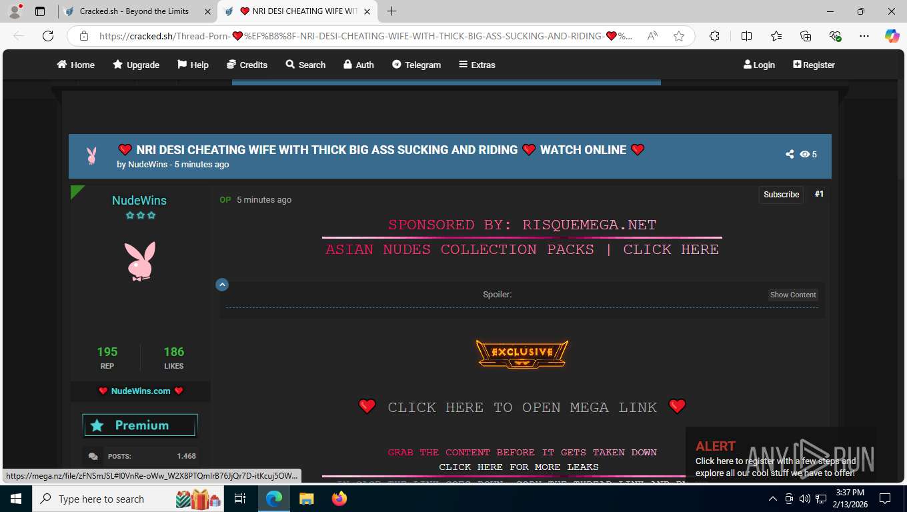Open Firefox from the taskbar
The width and height of the screenshot is (907, 512).
[x=339, y=499]
